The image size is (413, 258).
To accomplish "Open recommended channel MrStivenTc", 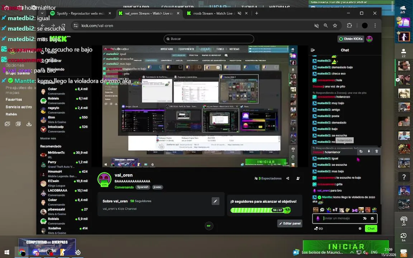I will click(64, 155).
